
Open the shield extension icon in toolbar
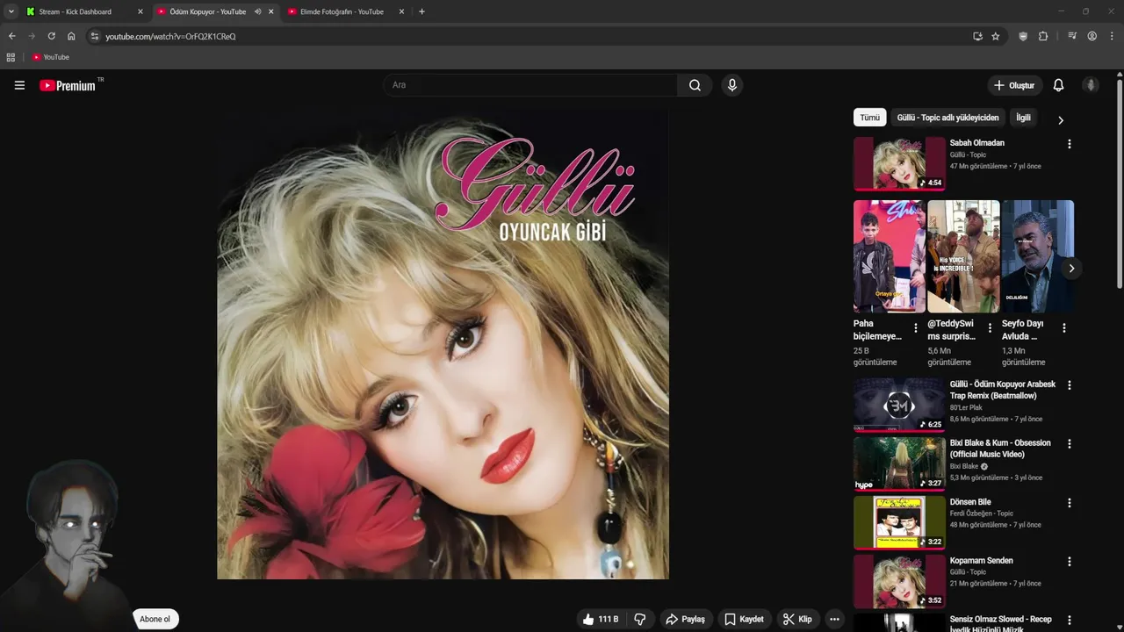tap(1023, 36)
